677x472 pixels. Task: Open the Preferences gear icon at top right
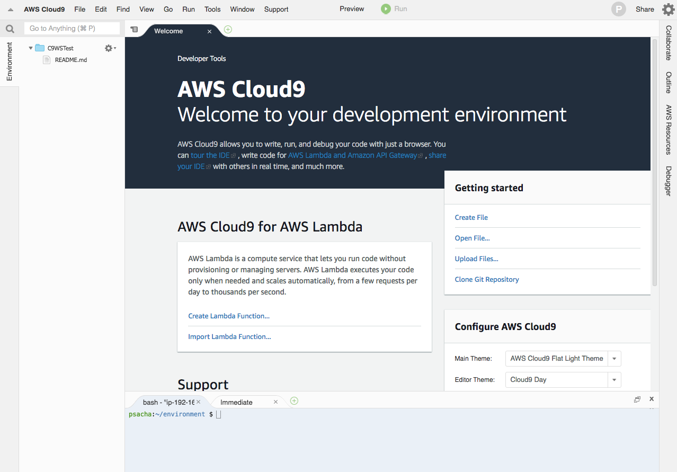[669, 9]
